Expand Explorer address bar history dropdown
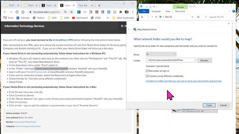The image size is (239, 134). (192, 17)
